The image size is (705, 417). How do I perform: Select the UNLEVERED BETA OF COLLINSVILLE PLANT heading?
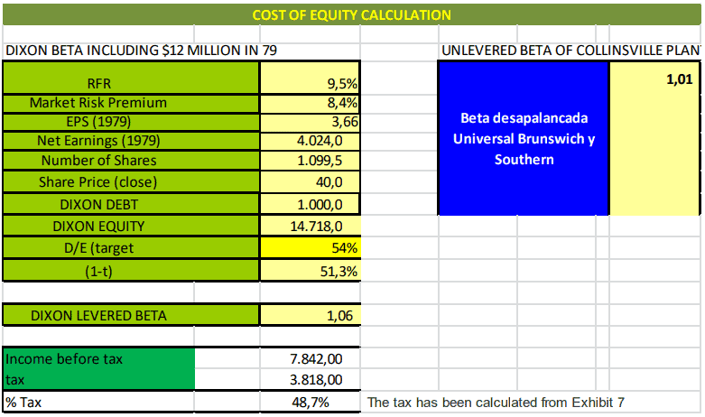tap(570, 51)
